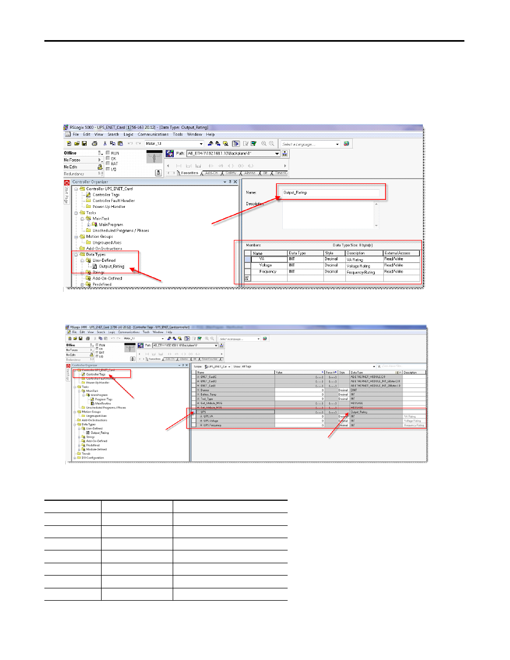This screenshot has width=510, height=660.
Task: Click the empty Description text box
Action: coord(328,215)
